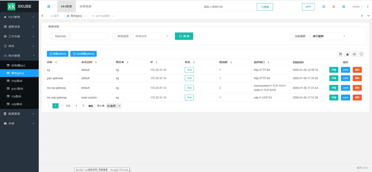Sort by 监听端口 column
This screenshot has width=372, height=172.
268,62
